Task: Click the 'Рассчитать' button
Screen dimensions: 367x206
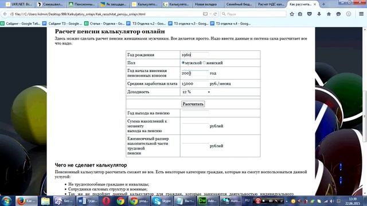Action: point(193,104)
